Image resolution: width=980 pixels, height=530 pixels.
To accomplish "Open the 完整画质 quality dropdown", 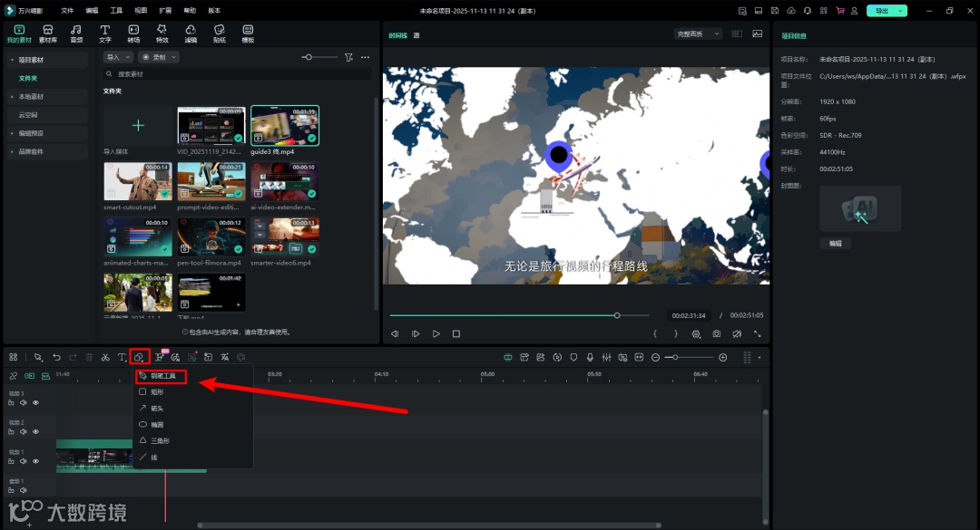I will click(697, 34).
